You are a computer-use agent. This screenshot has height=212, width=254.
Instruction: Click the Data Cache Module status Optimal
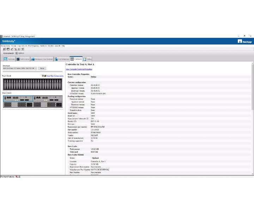coord(95,158)
